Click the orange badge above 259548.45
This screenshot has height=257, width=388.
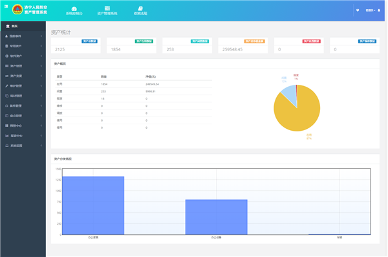pos(254,41)
